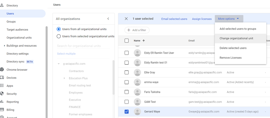Uncheck the Gerrard Waye checkbox
The image size is (270, 118).
click(x=127, y=112)
